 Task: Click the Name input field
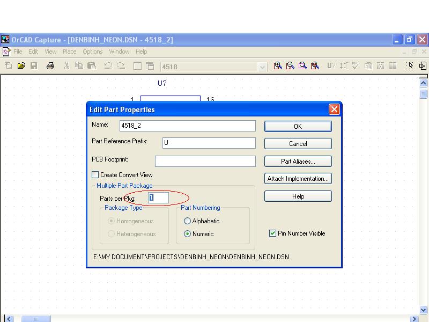tap(187, 126)
